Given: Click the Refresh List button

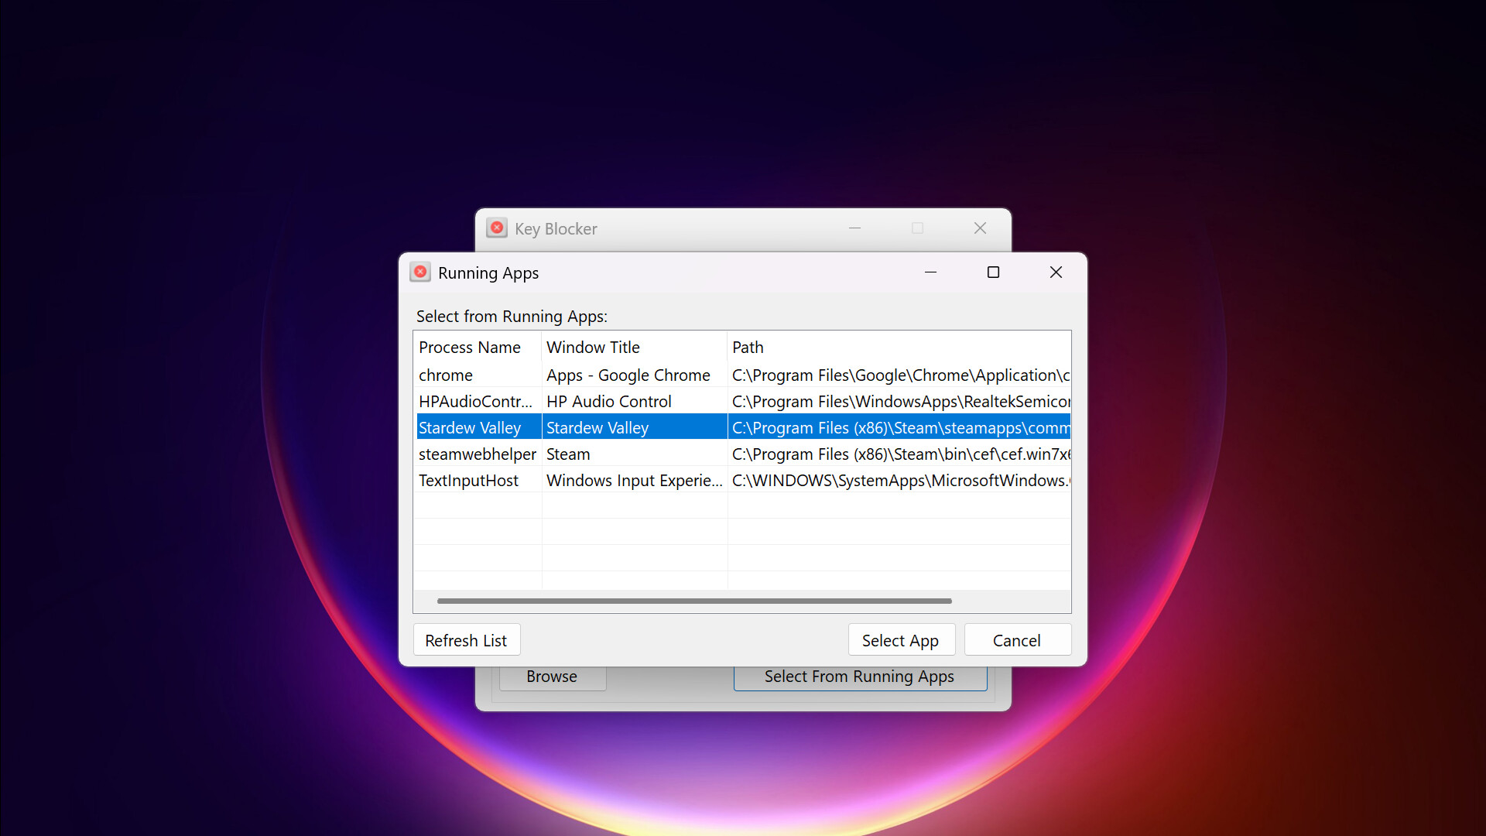Looking at the screenshot, I should [466, 639].
